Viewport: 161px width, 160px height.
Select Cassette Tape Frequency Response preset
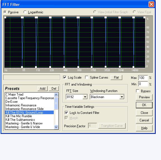(29, 98)
